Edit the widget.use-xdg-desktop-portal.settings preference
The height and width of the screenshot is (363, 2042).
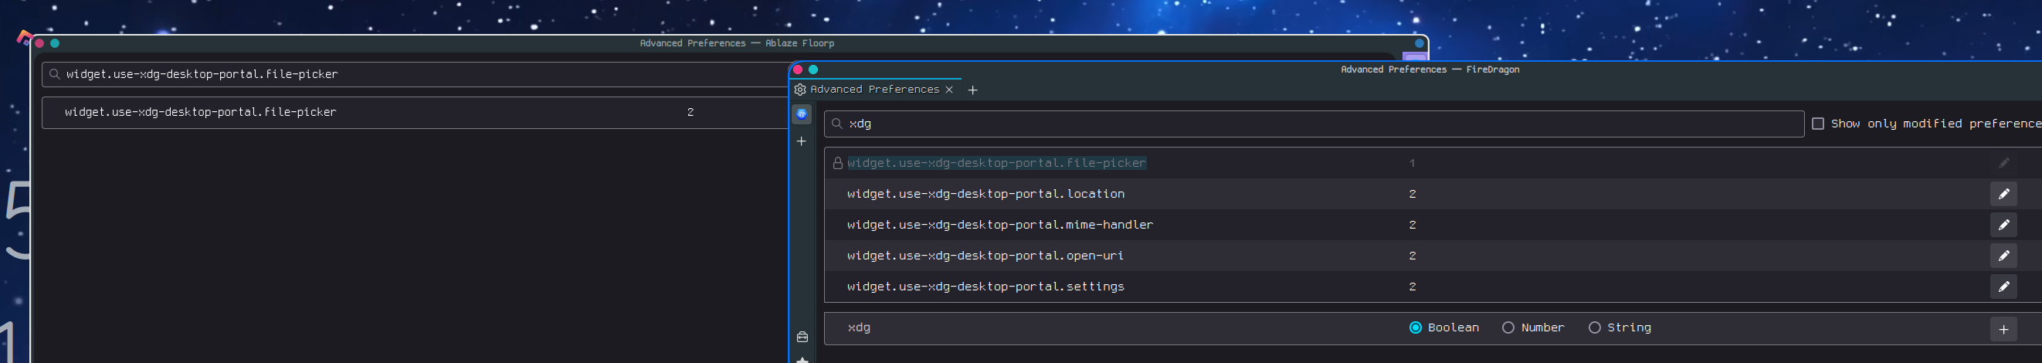[2003, 286]
